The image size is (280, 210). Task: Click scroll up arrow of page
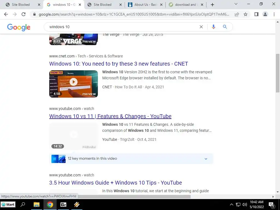(278, 22)
